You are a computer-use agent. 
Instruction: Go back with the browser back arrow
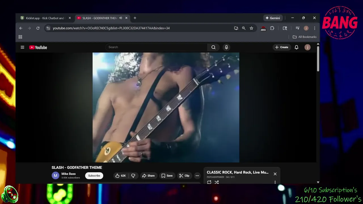21,28
